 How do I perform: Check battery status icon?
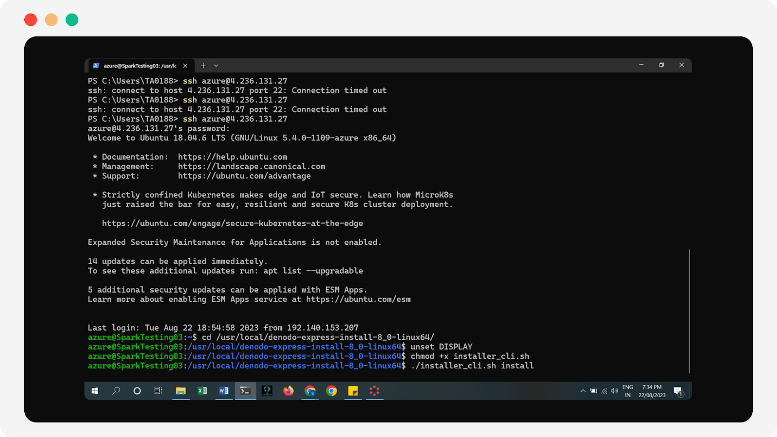(x=593, y=391)
